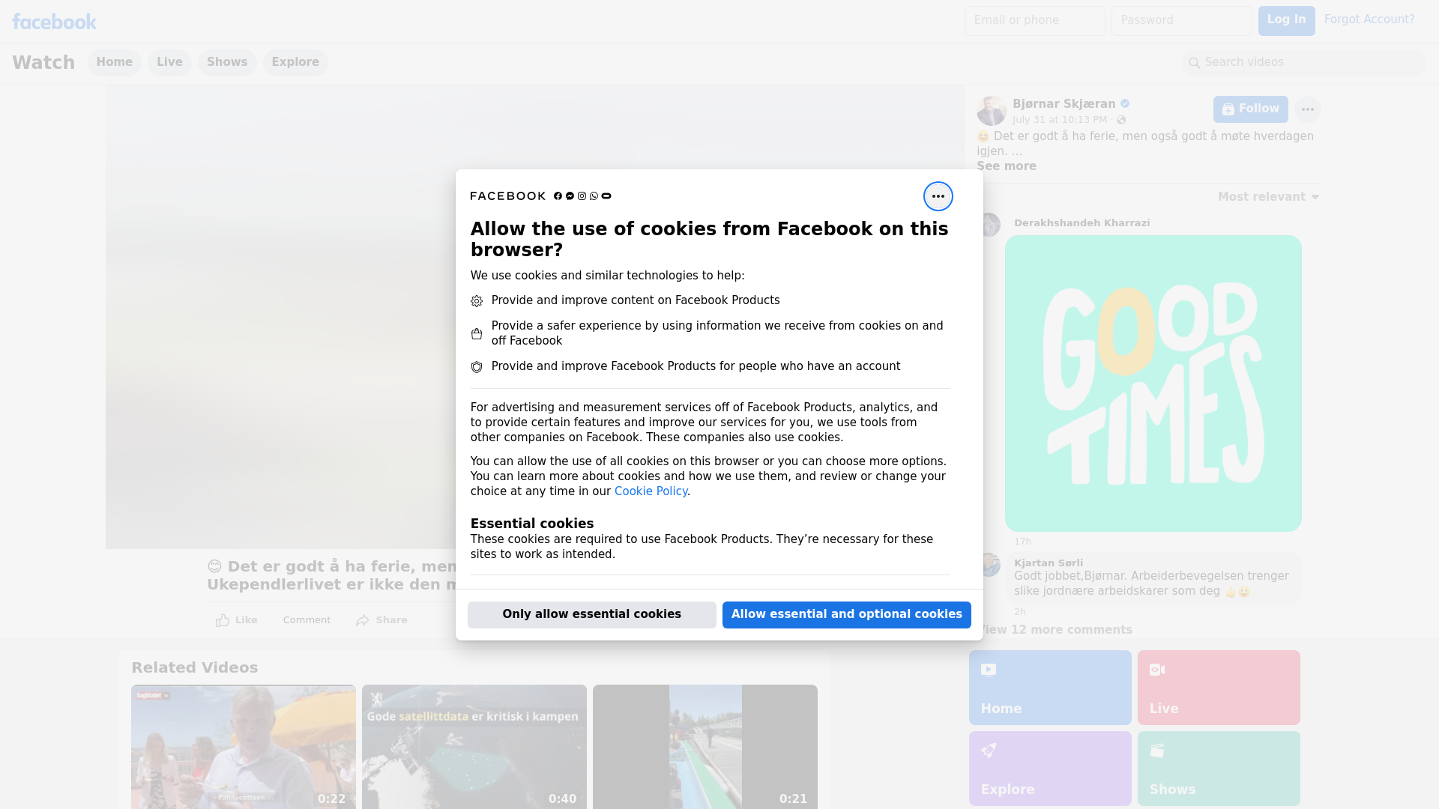
Task: Click the public globe icon by post date
Action: point(1121,120)
